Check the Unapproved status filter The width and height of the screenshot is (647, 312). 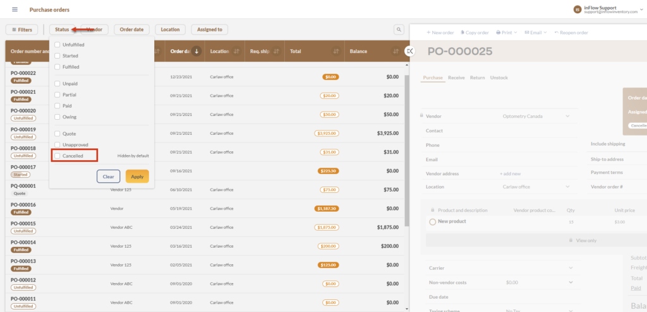click(57, 145)
